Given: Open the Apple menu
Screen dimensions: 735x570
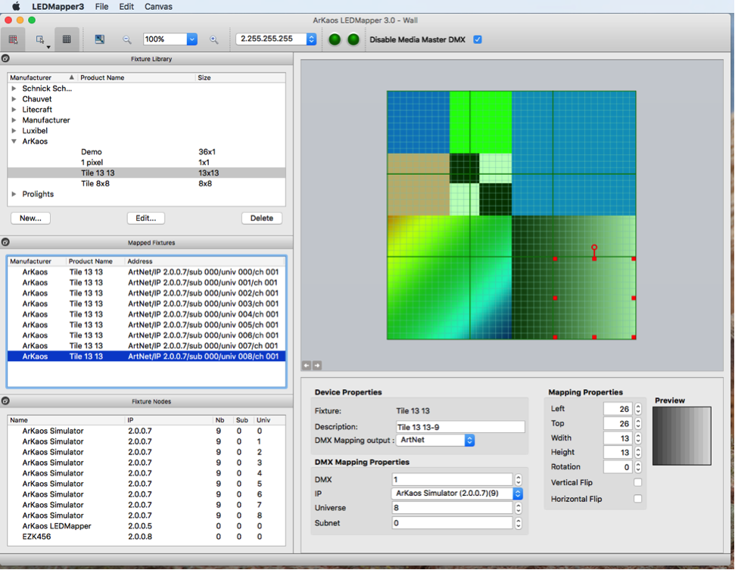Looking at the screenshot, I should click(16, 6).
